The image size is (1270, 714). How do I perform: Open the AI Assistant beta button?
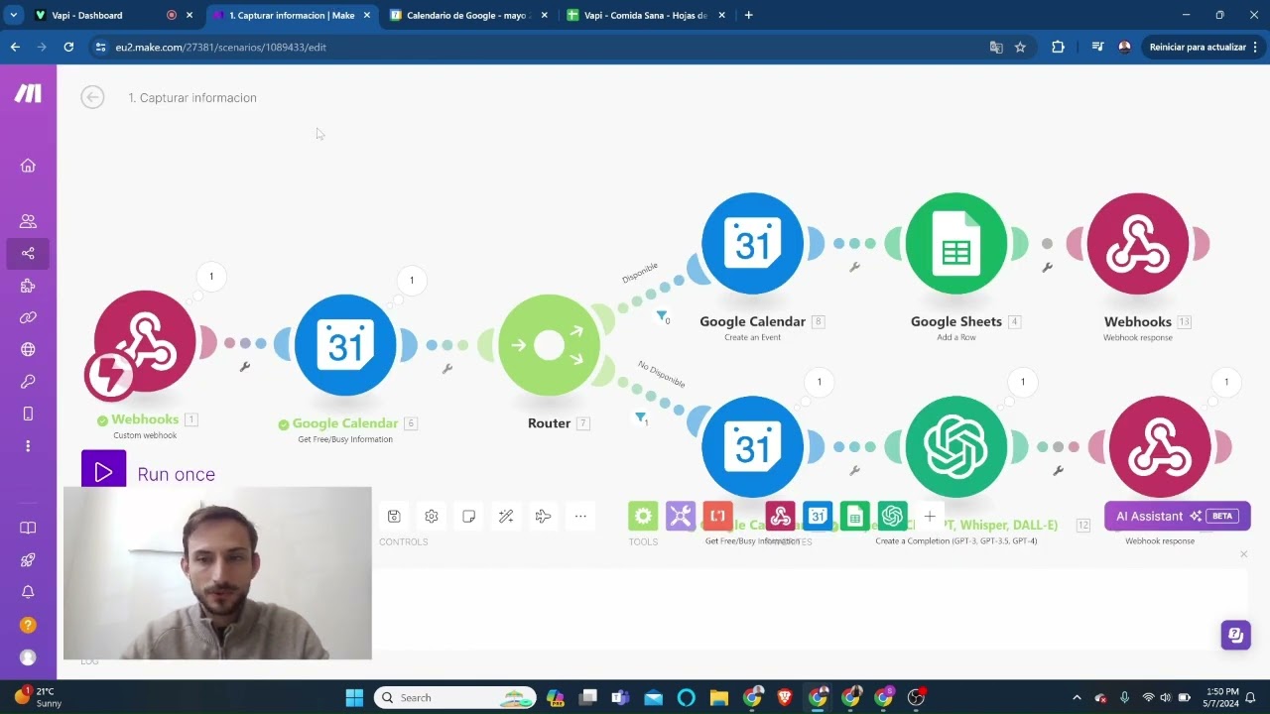(x=1177, y=516)
